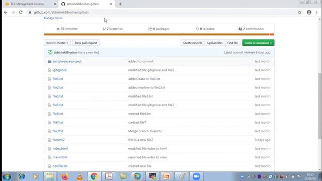Go back to the previous page
The height and width of the screenshot is (181, 322).
point(6,12)
